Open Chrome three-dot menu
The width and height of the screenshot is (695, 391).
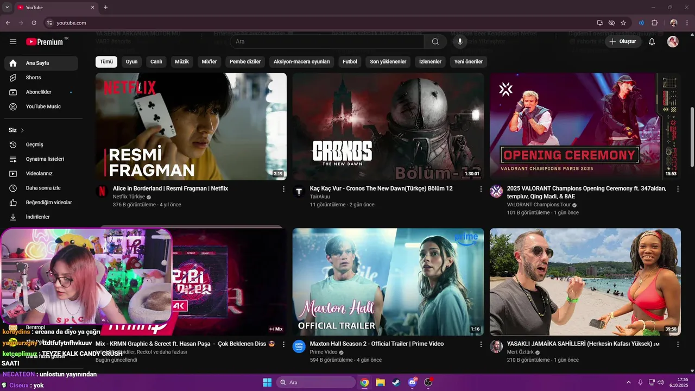coord(687,23)
